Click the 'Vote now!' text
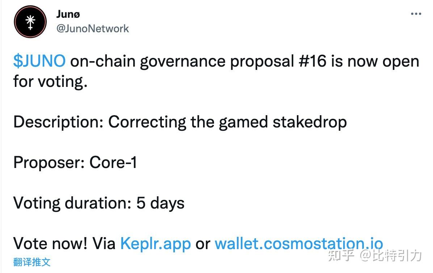Screen dimensions: 433x273 50,243
